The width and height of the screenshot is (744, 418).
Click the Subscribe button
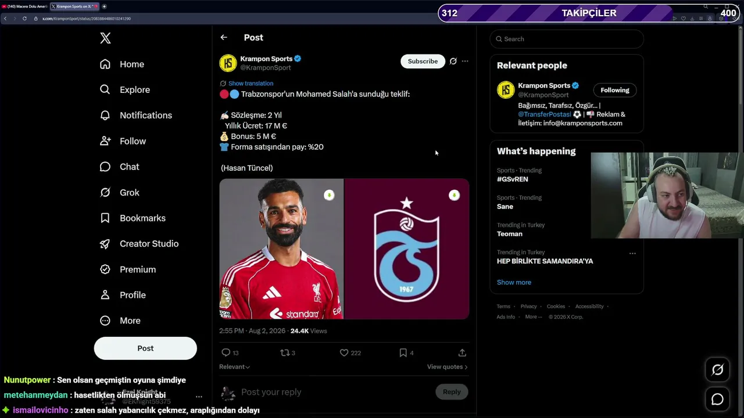(423, 61)
